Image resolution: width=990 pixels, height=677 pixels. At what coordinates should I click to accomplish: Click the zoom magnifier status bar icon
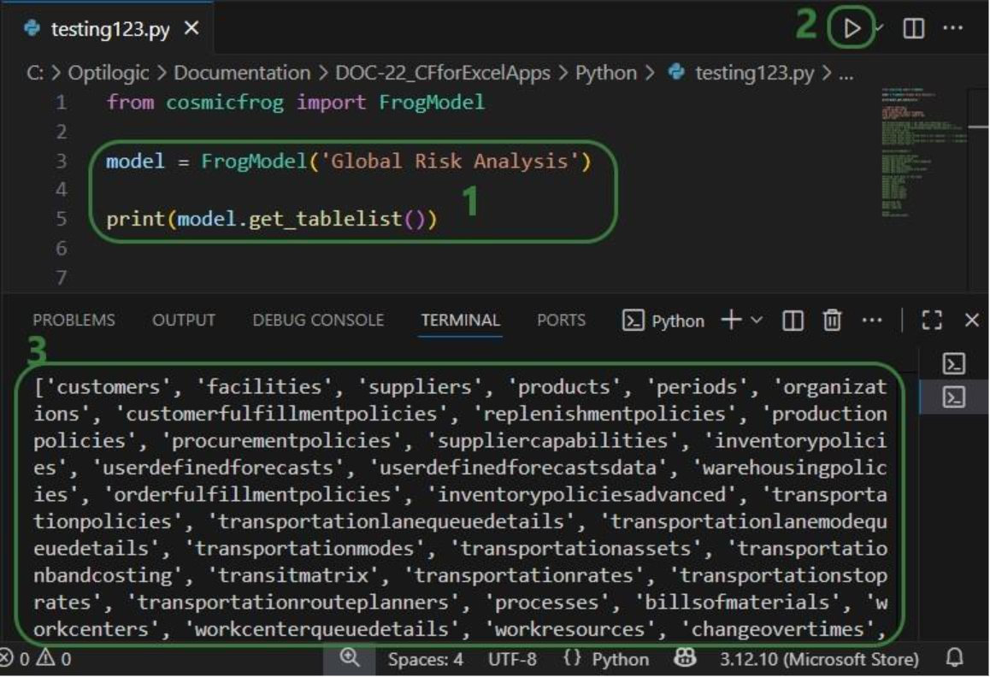pos(349,658)
